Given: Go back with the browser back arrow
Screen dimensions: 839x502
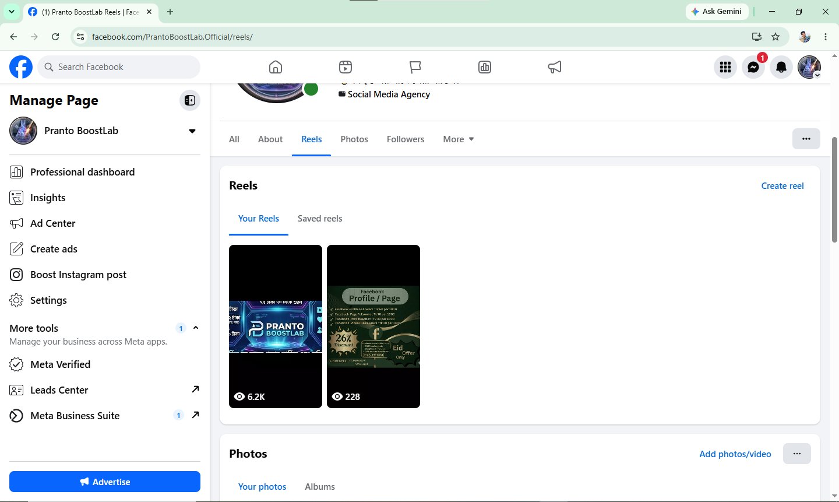Looking at the screenshot, I should point(13,37).
